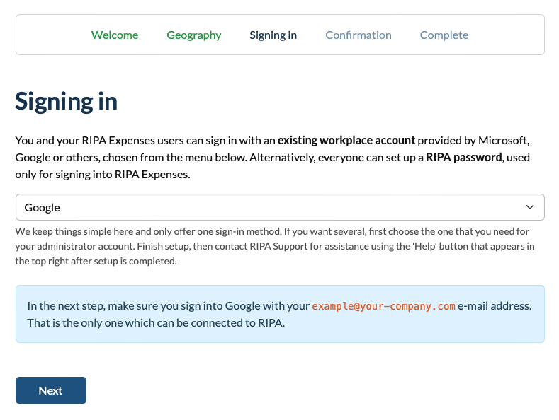This screenshot has width=559, height=420.
Task: Click the dropdown chevron arrow
Action: (530, 207)
